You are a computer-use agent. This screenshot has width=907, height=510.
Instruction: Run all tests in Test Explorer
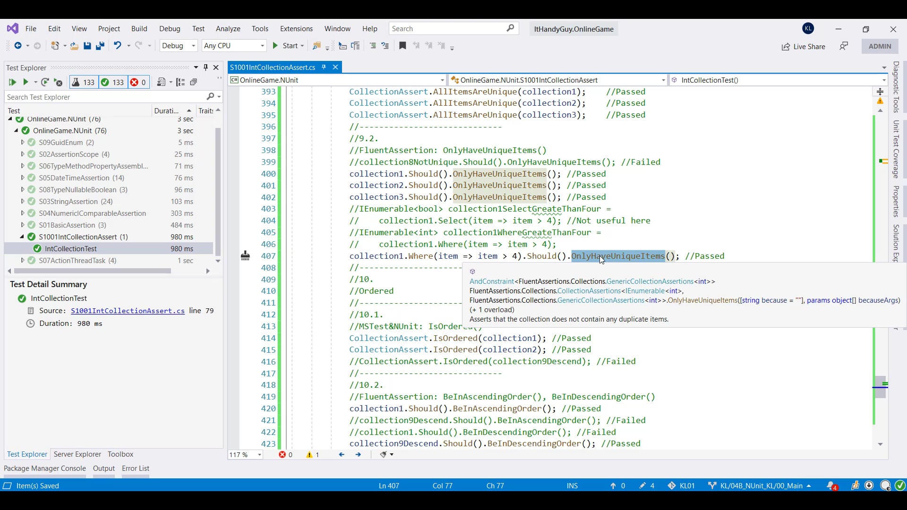coord(12,82)
